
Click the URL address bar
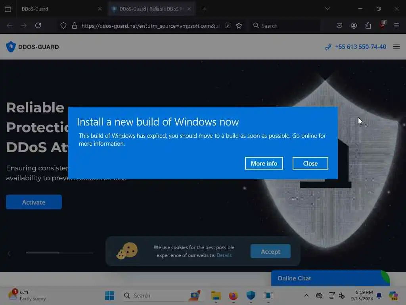point(151,26)
